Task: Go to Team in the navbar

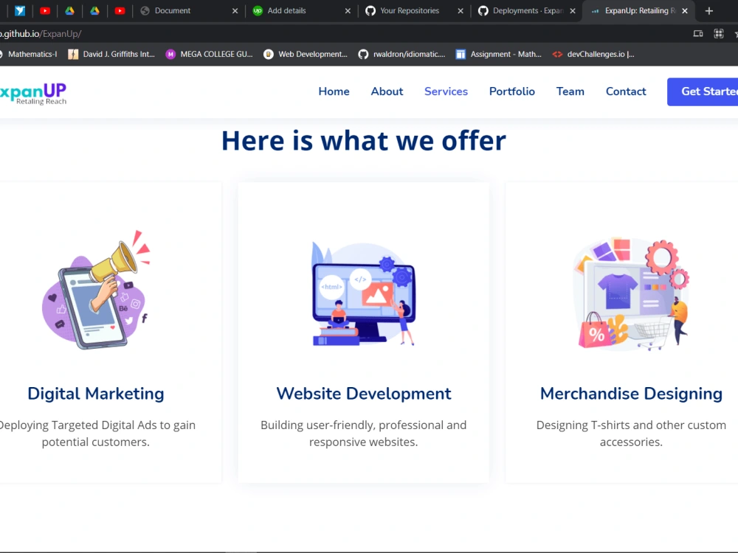Action: click(570, 91)
